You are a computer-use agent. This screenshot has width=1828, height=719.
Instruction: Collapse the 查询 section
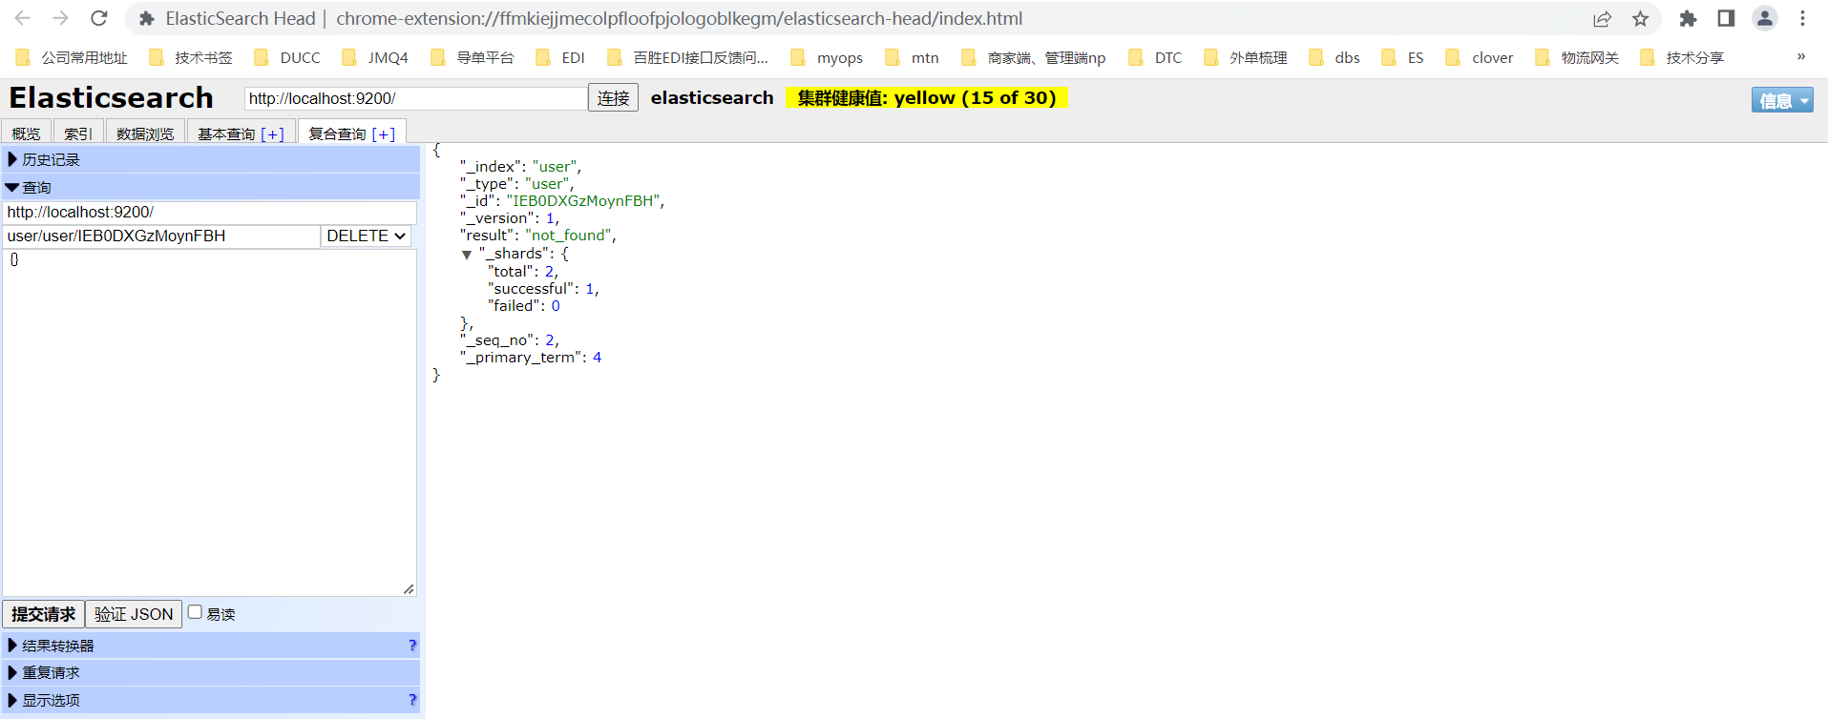210,187
